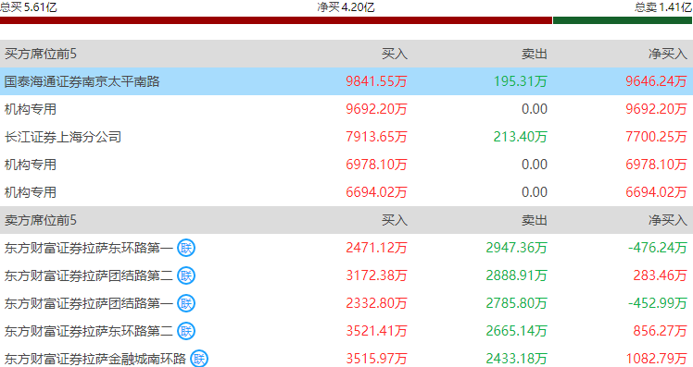
Task: Click the 9646.24万 net buy value
Action: pyautogui.click(x=656, y=81)
